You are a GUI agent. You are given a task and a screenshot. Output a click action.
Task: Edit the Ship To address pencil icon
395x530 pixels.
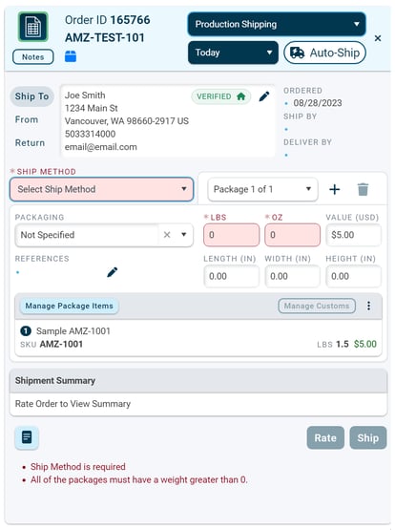pyautogui.click(x=264, y=96)
